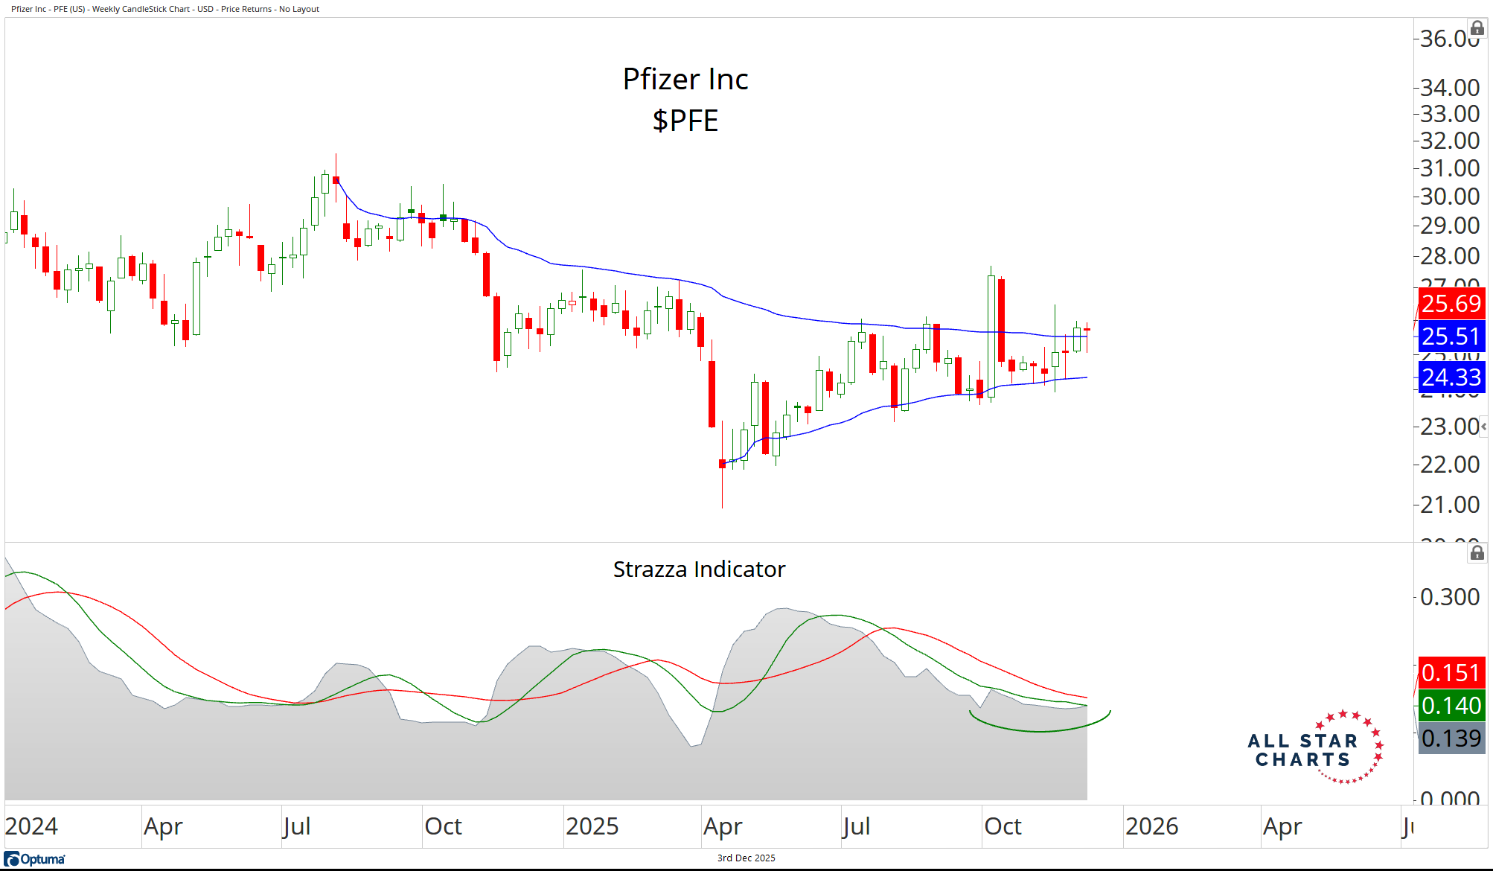The image size is (1493, 871).
Task: Click the grey 0.139 indicator value label
Action: tap(1451, 738)
